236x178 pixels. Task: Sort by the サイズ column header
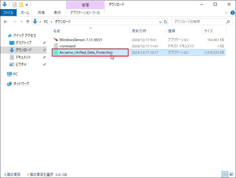click(x=208, y=31)
